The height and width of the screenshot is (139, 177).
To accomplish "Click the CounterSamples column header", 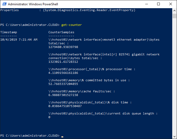I will (61, 32).
